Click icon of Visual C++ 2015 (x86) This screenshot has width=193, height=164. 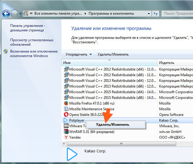(x=66, y=98)
